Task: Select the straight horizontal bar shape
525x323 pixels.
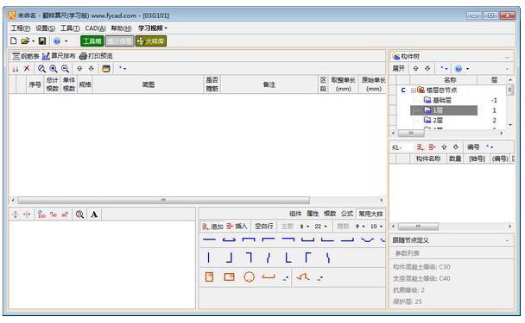Action: point(209,239)
